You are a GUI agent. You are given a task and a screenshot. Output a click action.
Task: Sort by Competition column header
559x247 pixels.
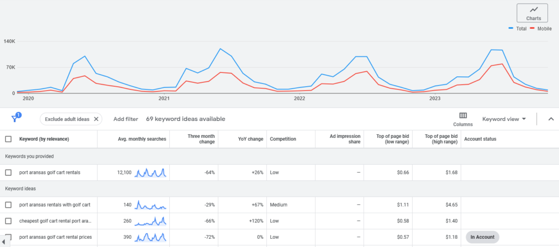[283, 139]
